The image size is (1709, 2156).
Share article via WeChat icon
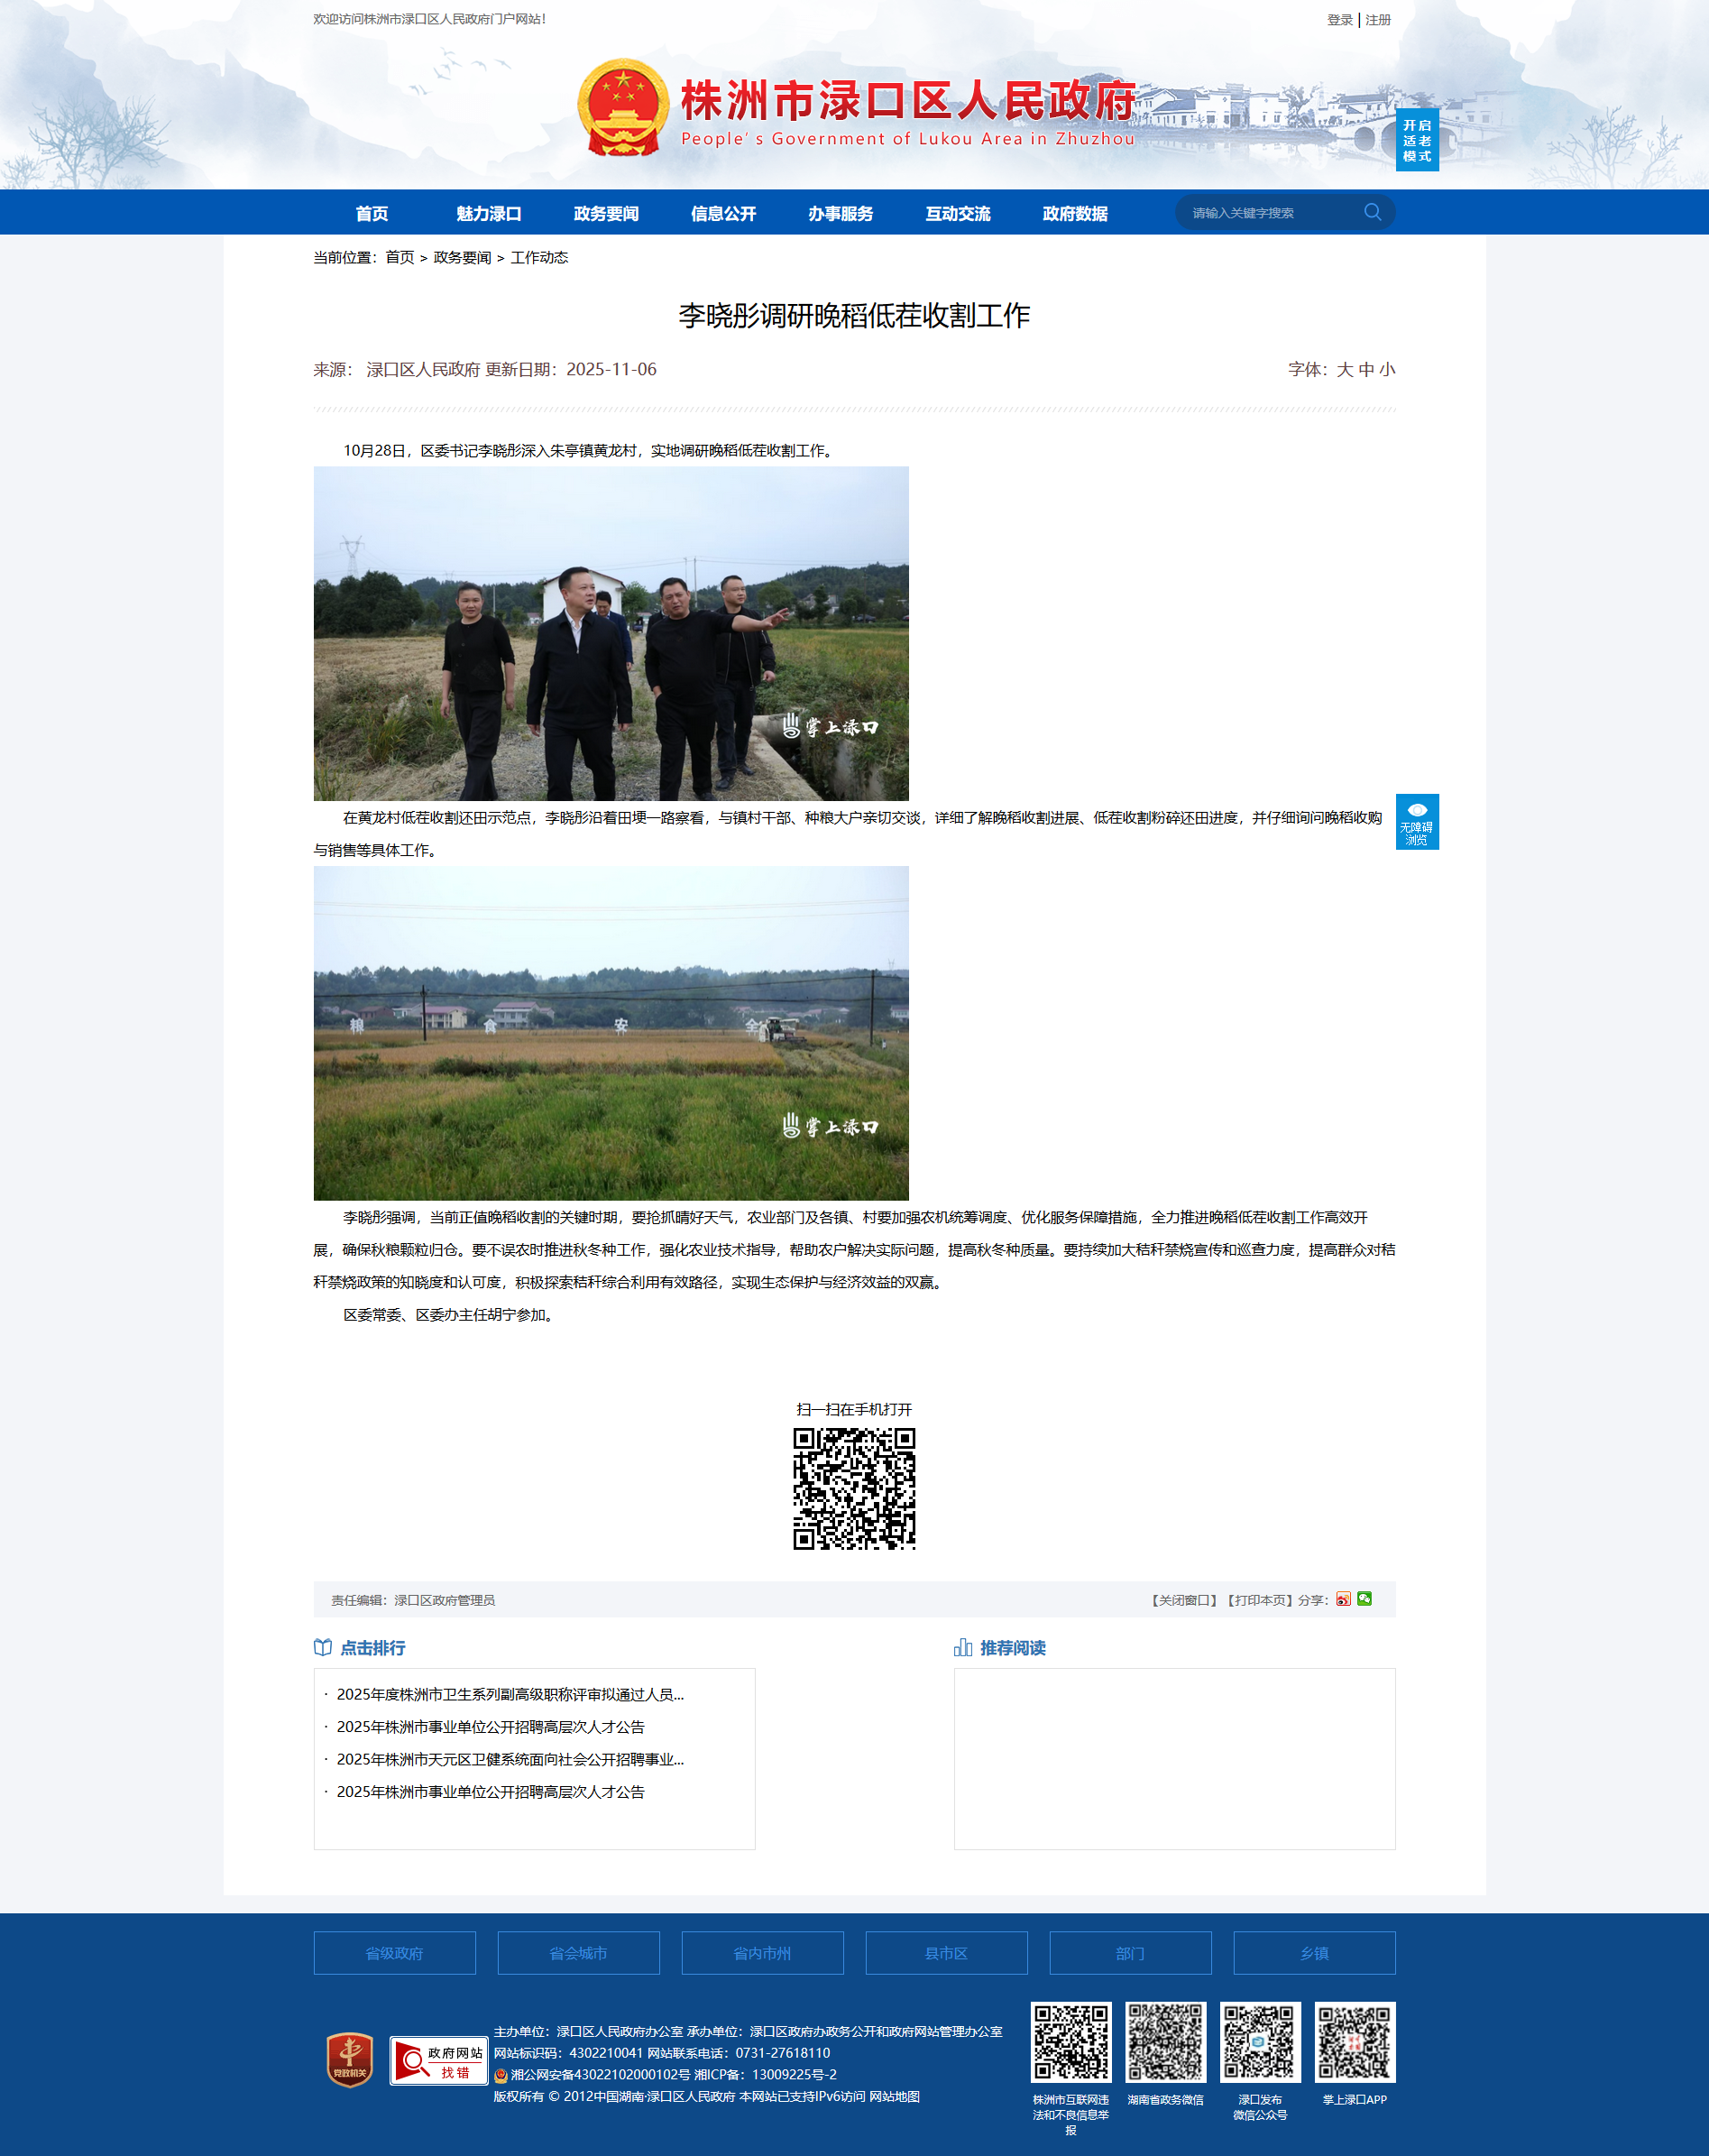(x=1364, y=1599)
